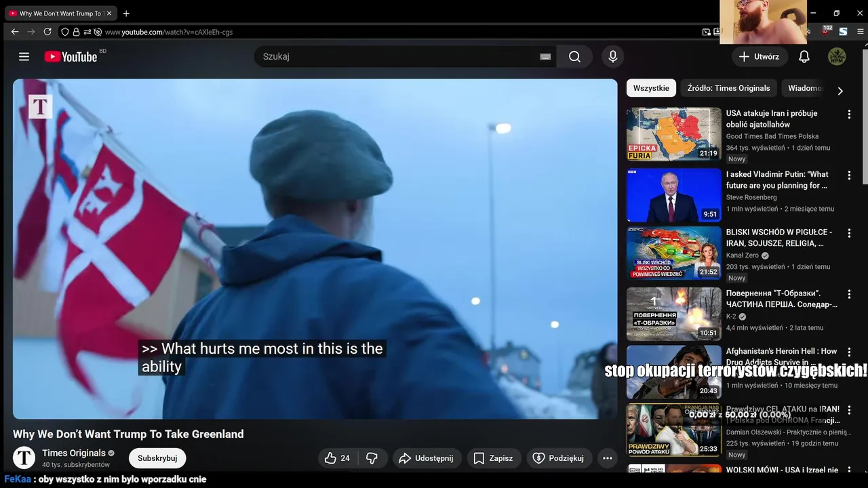Open the notifications bell

point(804,57)
